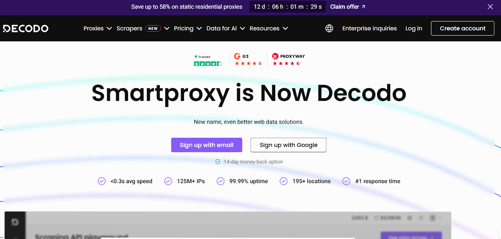The image size is (501, 239).
Task: Click the 'New name, even better' subtitle
Action: [x=249, y=122]
